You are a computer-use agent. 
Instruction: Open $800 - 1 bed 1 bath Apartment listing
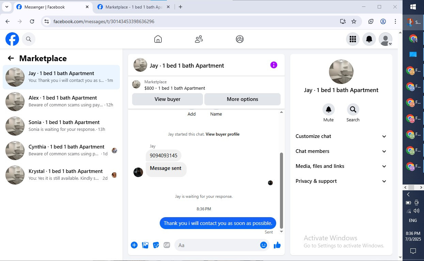coord(175,88)
